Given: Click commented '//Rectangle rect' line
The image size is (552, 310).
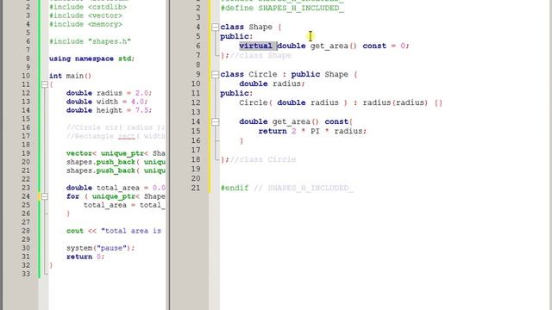Looking at the screenshot, I should tap(116, 136).
